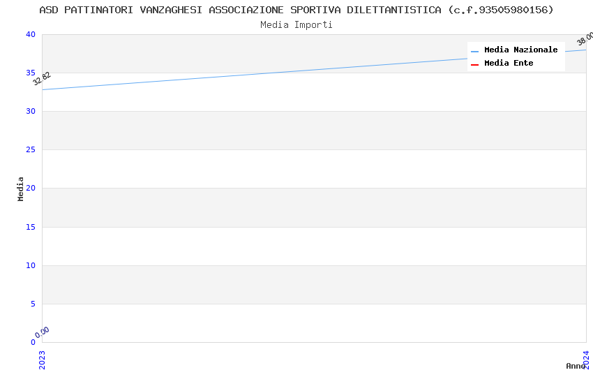Click the red Media Ente legend swatch

(x=474, y=65)
